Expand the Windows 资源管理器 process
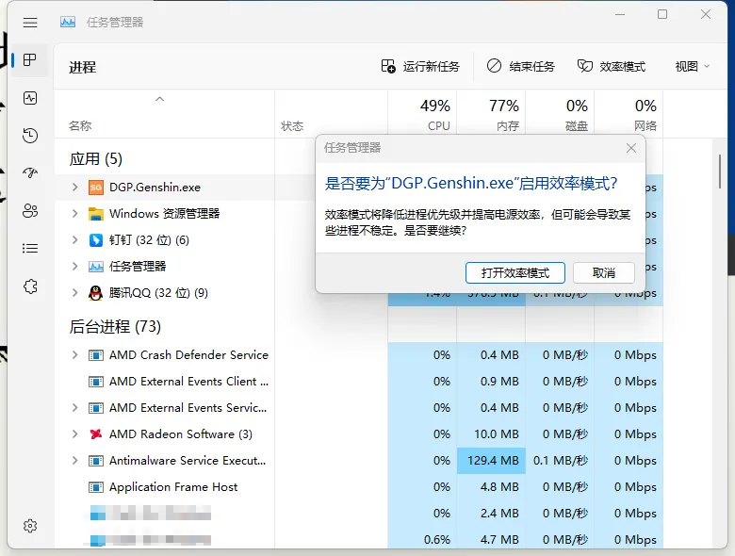 [74, 214]
